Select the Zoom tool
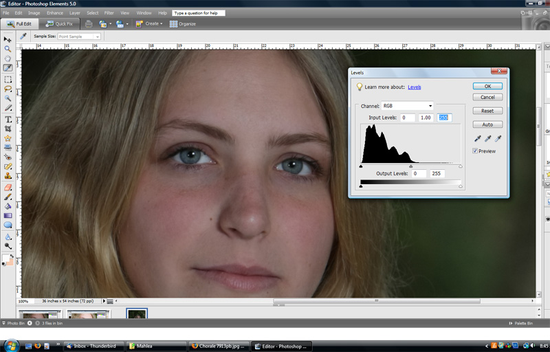The image size is (550, 352). 8,49
